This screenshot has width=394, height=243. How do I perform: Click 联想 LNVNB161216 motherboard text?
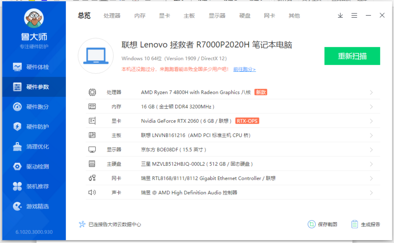(x=196, y=135)
